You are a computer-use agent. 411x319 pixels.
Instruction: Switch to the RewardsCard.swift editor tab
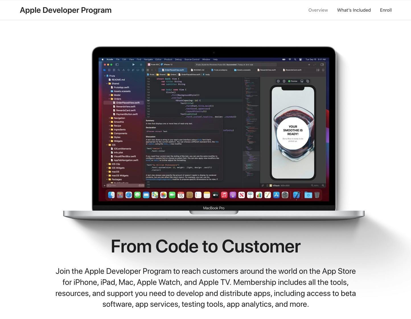click(292, 70)
